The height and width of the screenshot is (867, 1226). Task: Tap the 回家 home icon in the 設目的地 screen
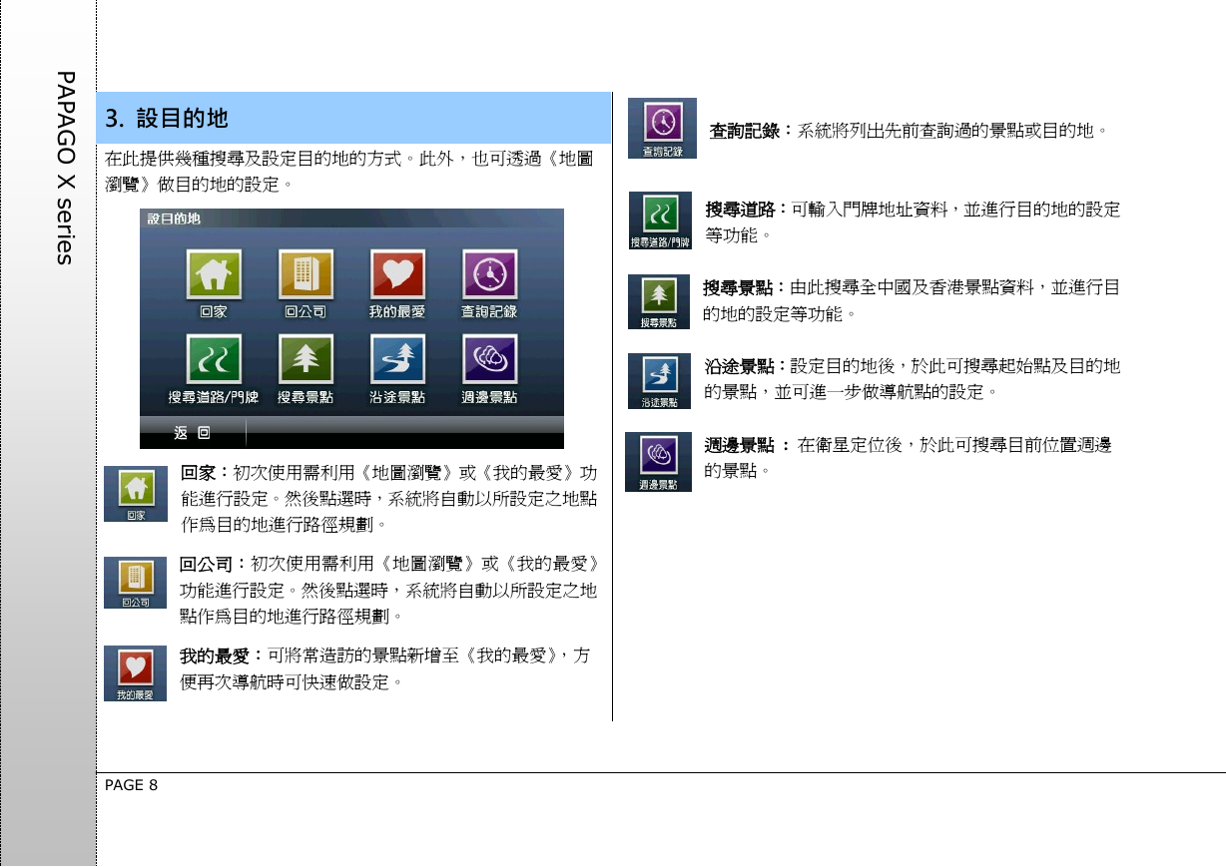(x=213, y=274)
